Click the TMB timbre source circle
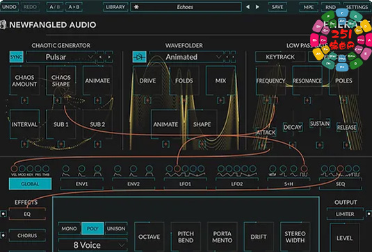Image resolution: width=372 pixels, height=252 pixels. click(x=46, y=169)
